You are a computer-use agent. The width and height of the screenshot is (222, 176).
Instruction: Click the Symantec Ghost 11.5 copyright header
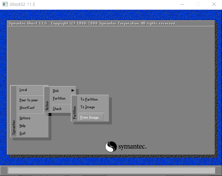(92, 24)
